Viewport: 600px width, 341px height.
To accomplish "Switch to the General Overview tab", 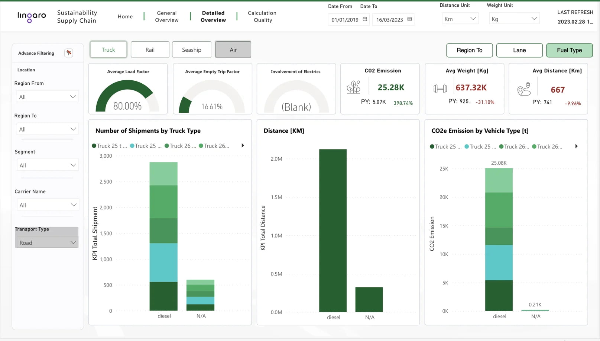I will click(166, 16).
